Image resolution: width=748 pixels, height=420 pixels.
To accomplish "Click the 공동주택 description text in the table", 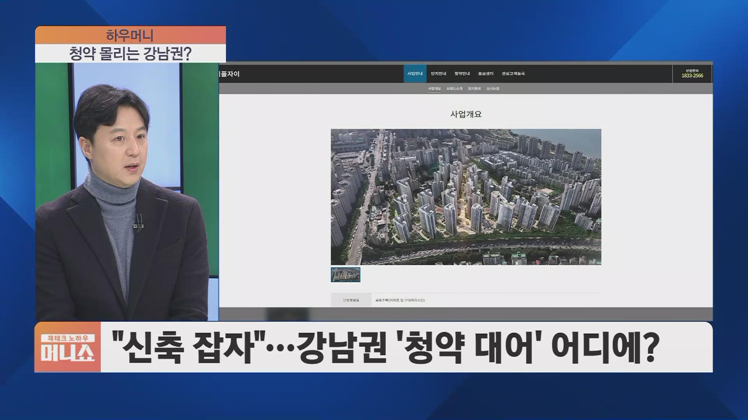I will tap(400, 300).
